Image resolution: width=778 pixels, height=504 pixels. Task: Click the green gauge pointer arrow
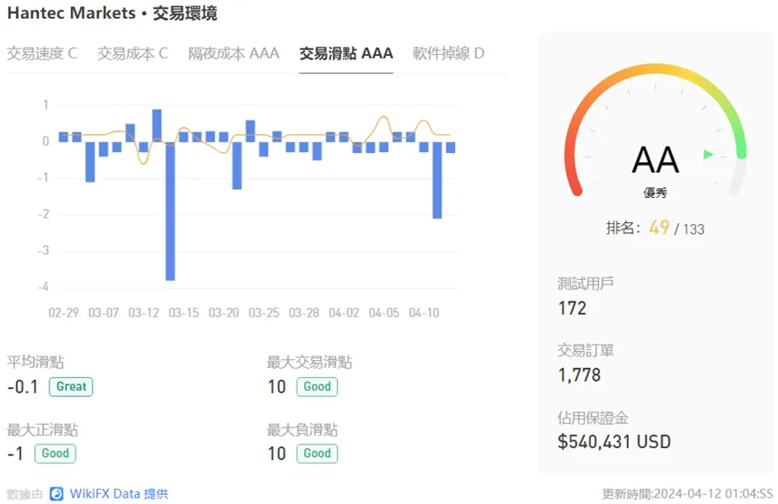pyautogui.click(x=709, y=155)
